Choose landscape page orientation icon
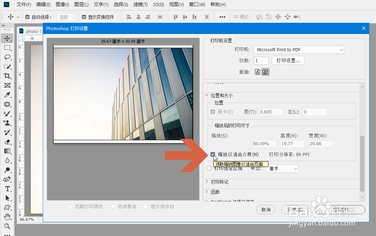Viewport: 376px width, 236px height. coord(265,72)
